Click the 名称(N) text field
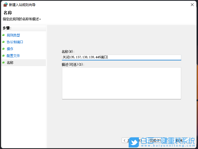This screenshot has height=149, width=198. coord(121,57)
